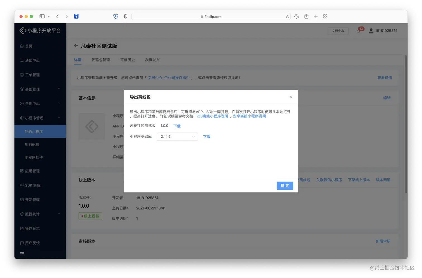Open 文档中心-企业端操作指引 link
Image resolution: width=422 pixels, height=278 pixels.
[x=169, y=78]
